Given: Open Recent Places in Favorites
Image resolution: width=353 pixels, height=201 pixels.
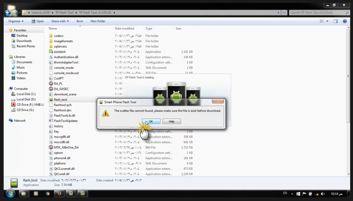Looking at the screenshot, I should 26,46.
